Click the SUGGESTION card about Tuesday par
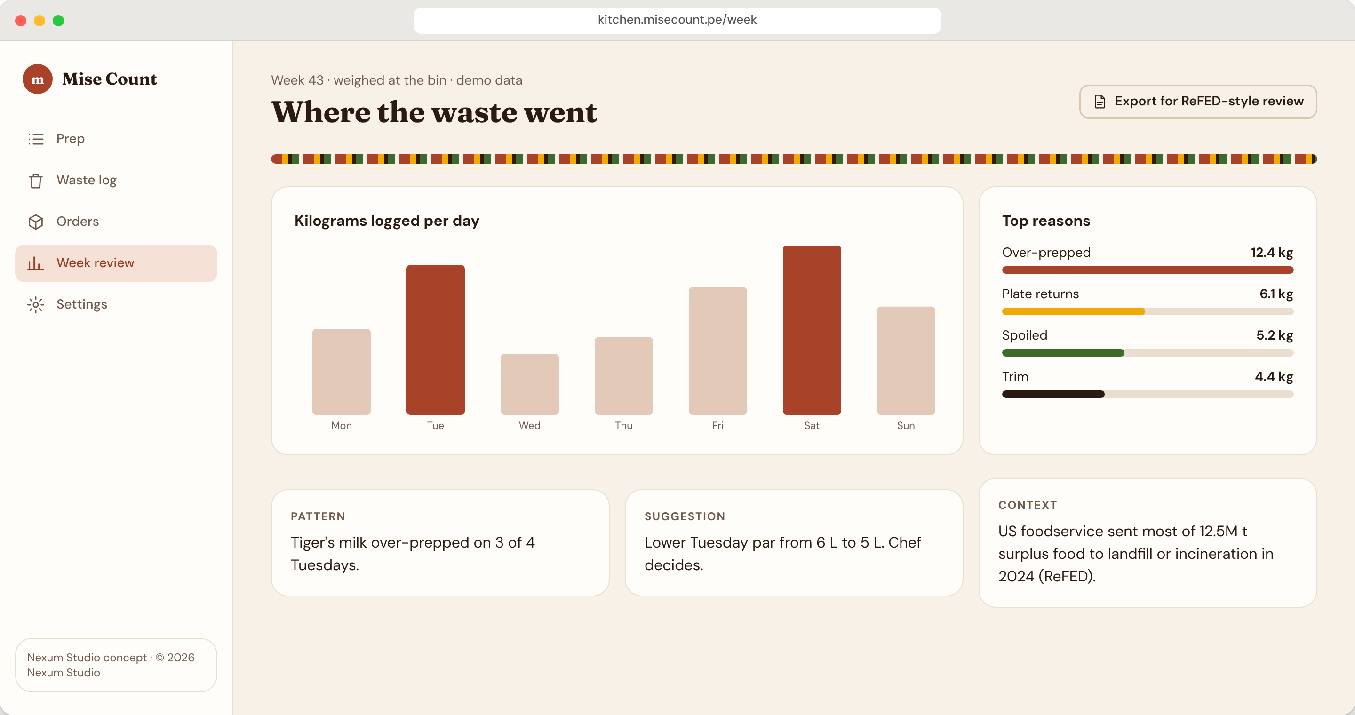The width and height of the screenshot is (1355, 715). (x=794, y=542)
